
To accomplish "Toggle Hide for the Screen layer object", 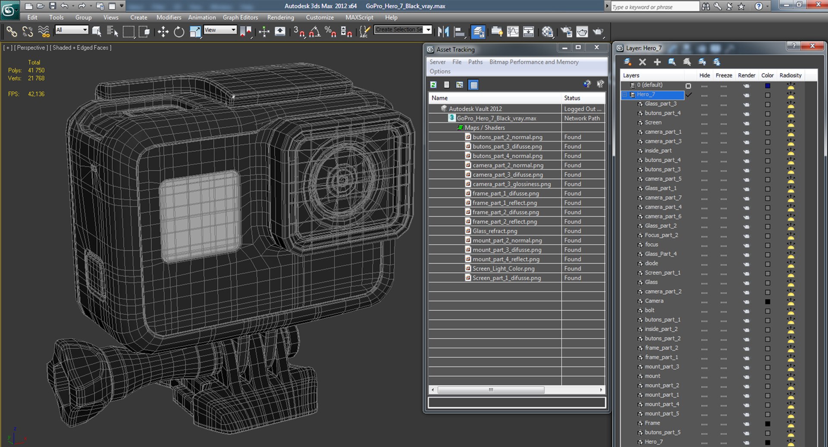I will point(704,123).
